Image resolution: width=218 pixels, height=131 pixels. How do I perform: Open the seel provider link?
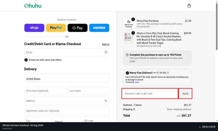(137, 82)
